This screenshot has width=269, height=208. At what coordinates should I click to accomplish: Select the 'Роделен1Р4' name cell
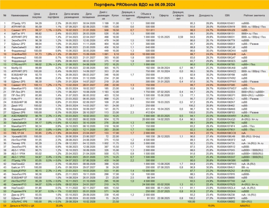tap(19, 191)
